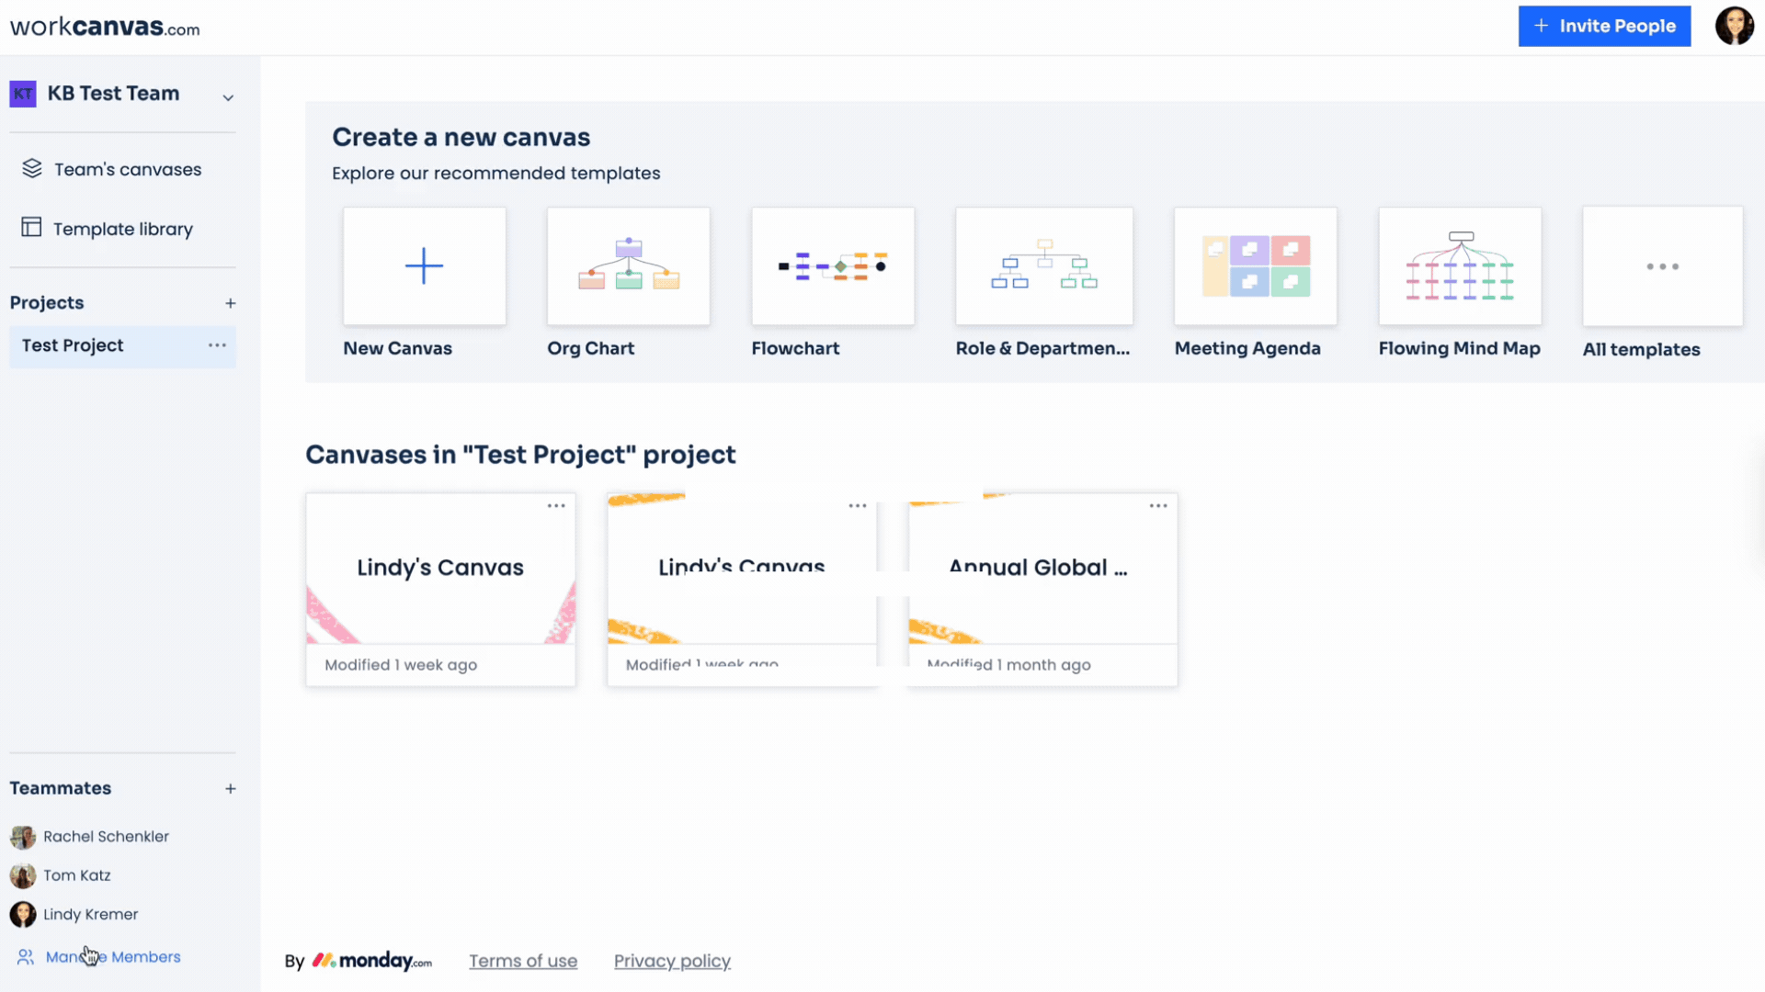Select the Flowchart template icon
Screen dimensions: 1765x992
833,266
